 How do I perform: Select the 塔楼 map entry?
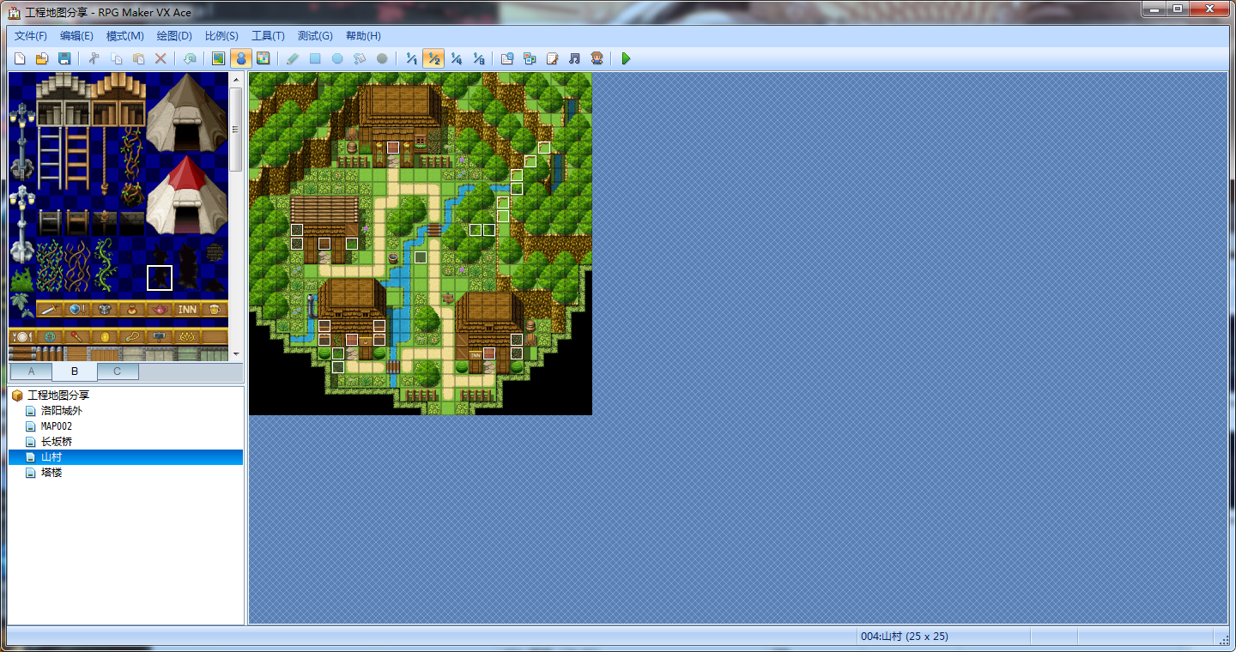point(51,473)
